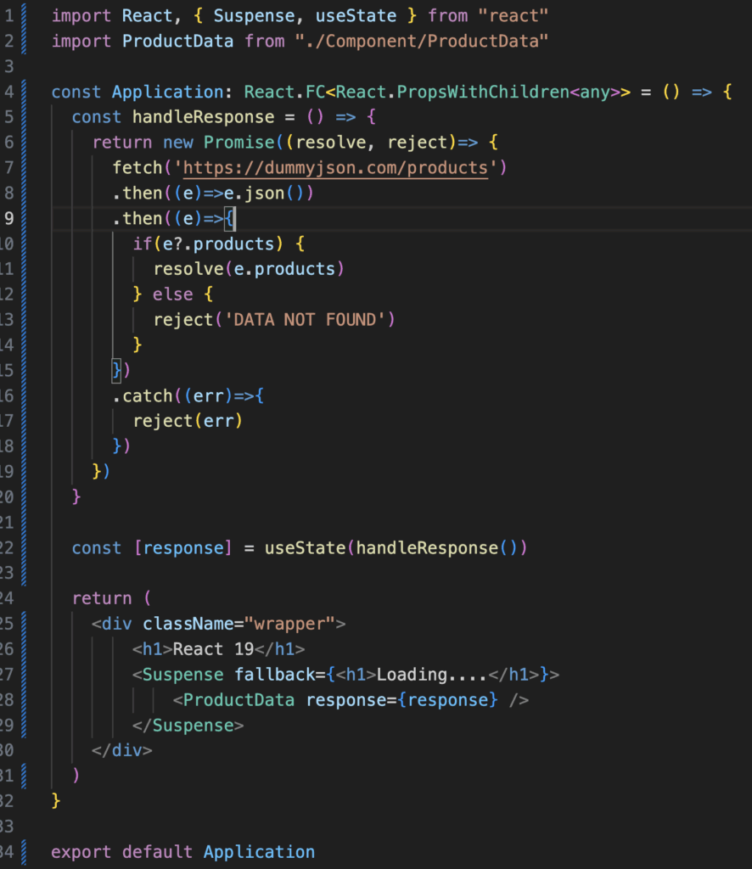Click the e?.products condition on line 10
Viewport: 752px width, 869px height.
tap(219, 244)
